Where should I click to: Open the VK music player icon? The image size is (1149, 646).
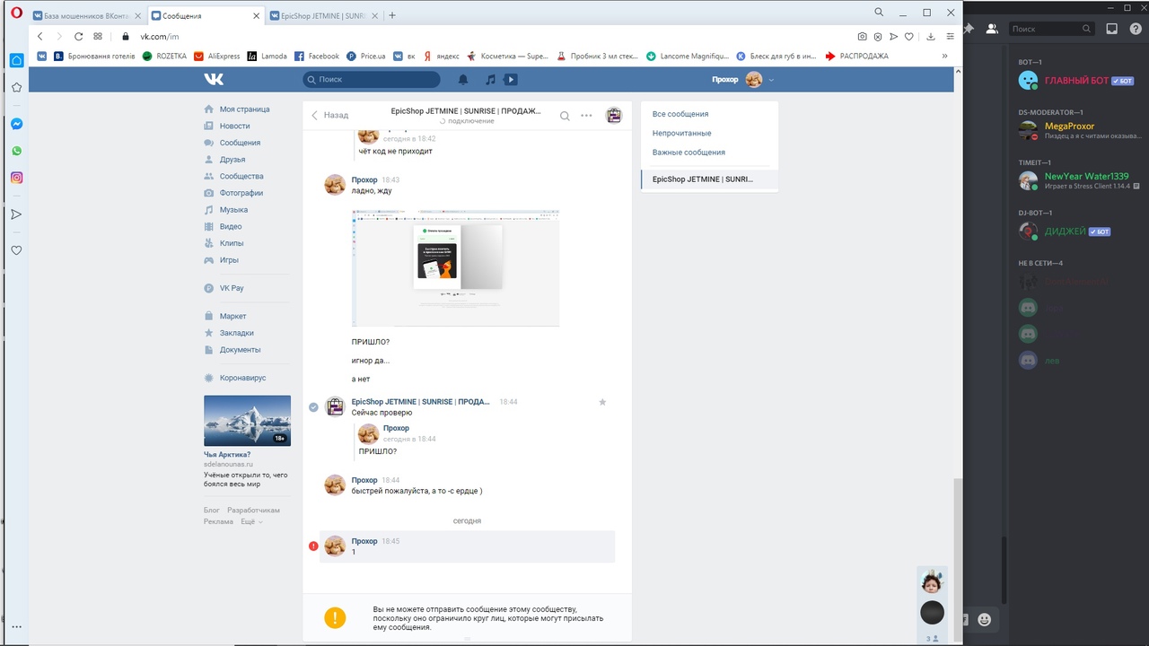pos(490,80)
